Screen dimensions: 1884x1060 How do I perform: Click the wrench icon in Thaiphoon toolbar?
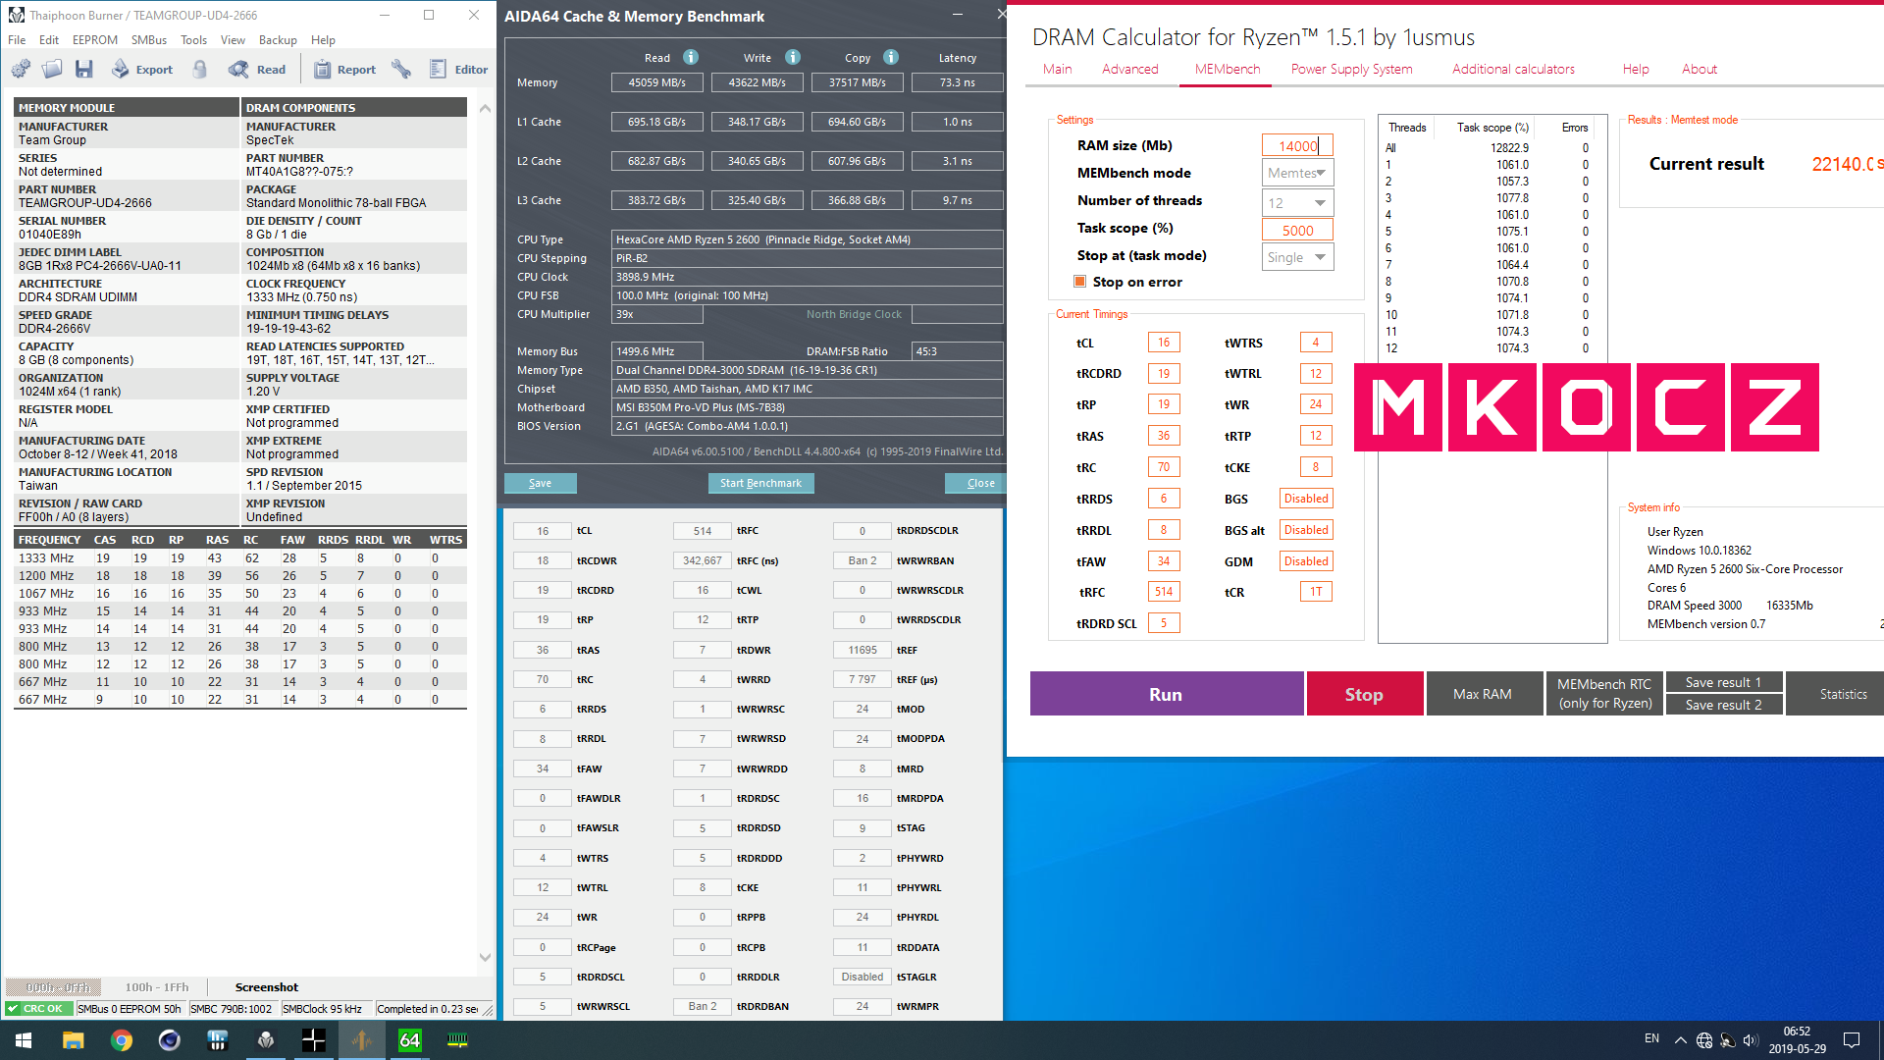coord(401,69)
